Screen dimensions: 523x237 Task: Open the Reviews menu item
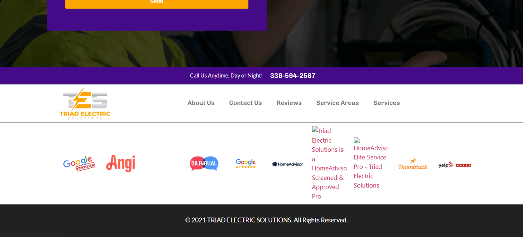(x=289, y=103)
